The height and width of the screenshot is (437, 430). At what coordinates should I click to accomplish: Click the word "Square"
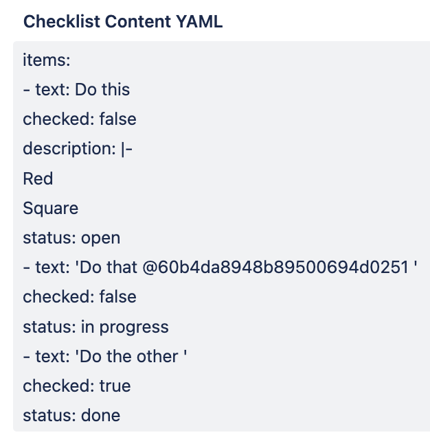(51, 209)
